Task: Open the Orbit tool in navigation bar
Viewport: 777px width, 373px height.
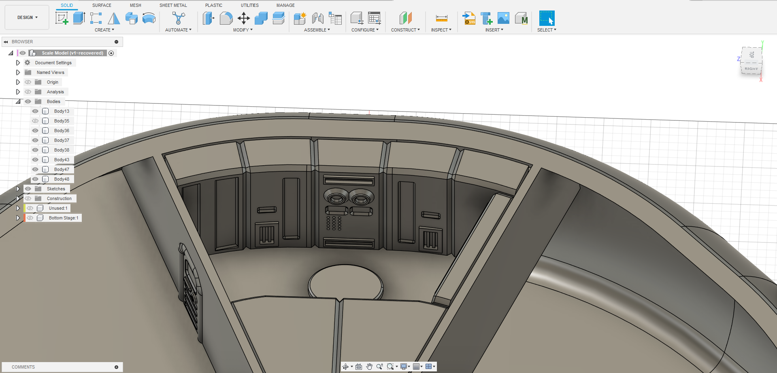Action: (345, 367)
